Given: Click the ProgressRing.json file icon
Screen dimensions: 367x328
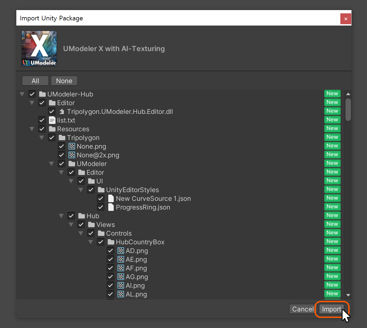Looking at the screenshot, I should pos(111,207).
